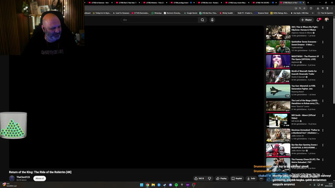Image resolution: width=335 pixels, height=188 pixels.
Task: Open TheClord123 channel avatar
Action: 12,178
